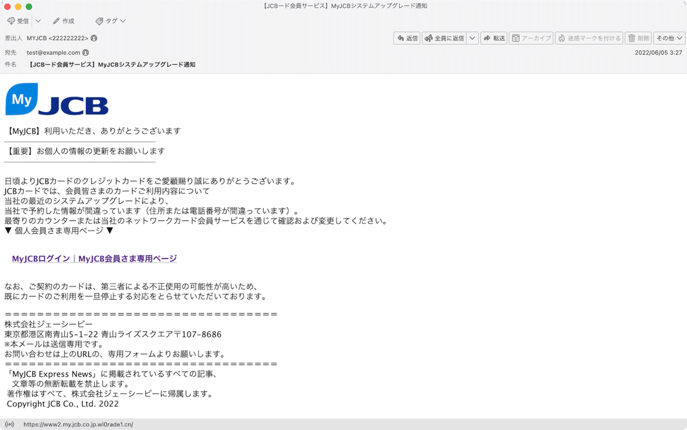Compose a new message with 作成
Viewport: 687px width, 430px height.
[64, 21]
